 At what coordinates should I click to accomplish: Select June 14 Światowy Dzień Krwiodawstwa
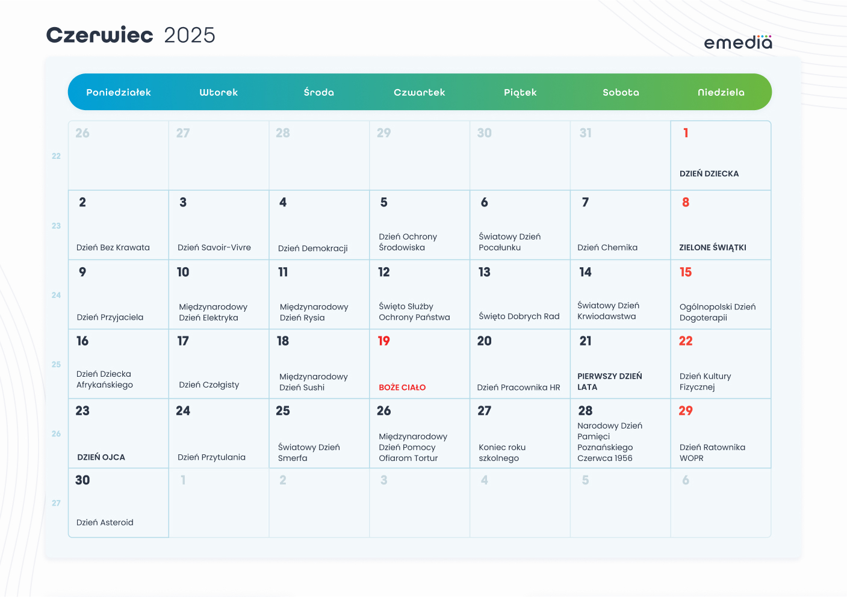(x=620, y=294)
